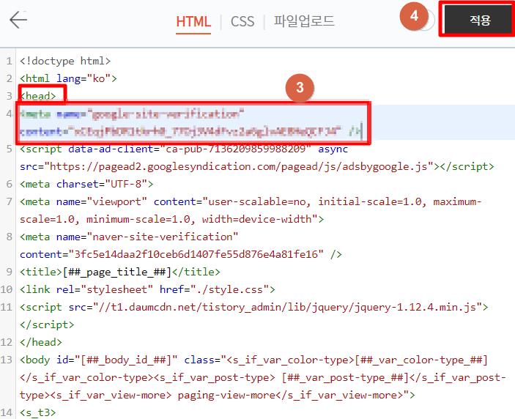Go back using the left arrow icon
Viewport: 515px width, 419px height.
[x=18, y=20]
